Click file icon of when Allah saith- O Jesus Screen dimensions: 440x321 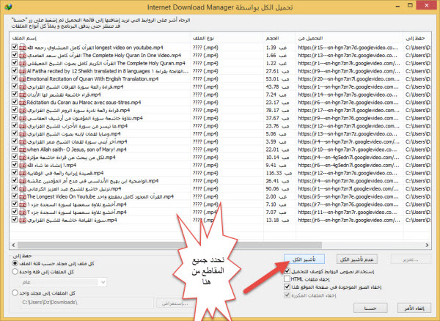[x=23, y=150]
